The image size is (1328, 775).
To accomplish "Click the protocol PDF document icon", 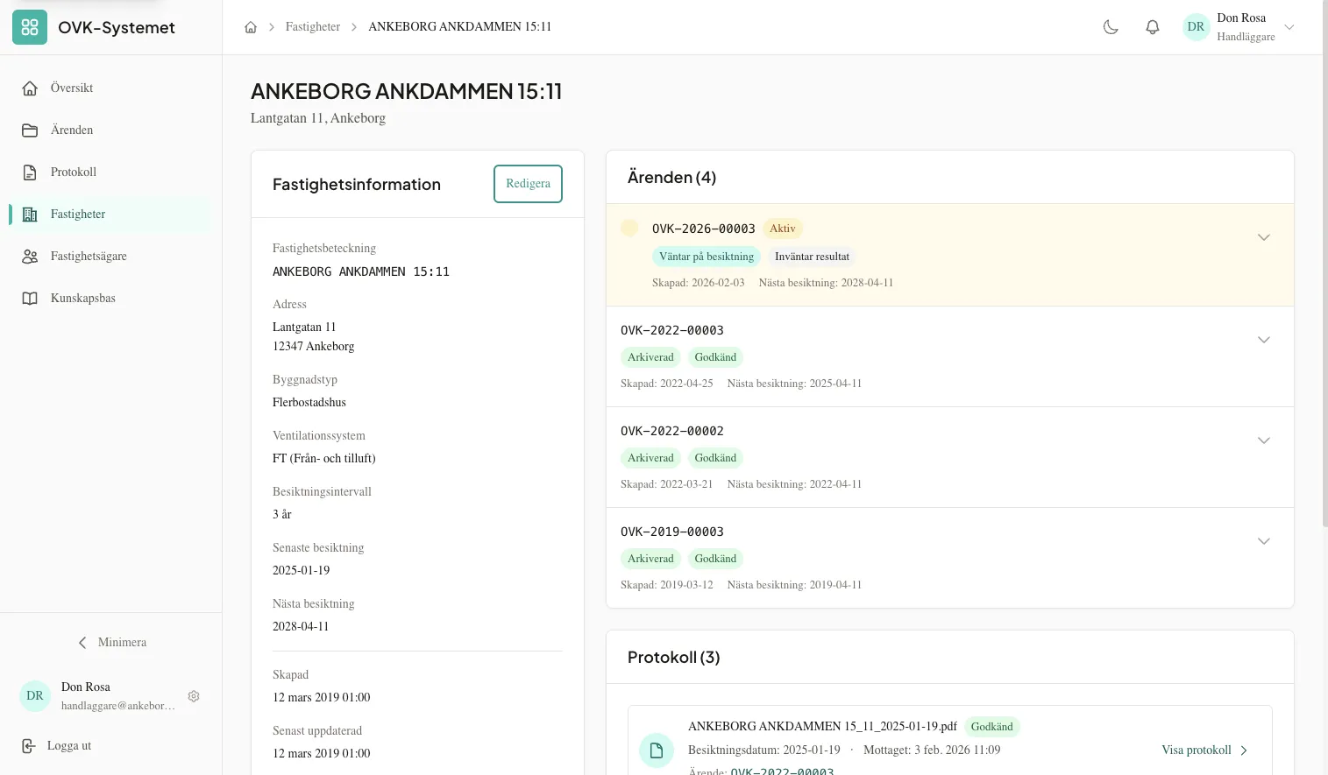I will (x=656, y=750).
